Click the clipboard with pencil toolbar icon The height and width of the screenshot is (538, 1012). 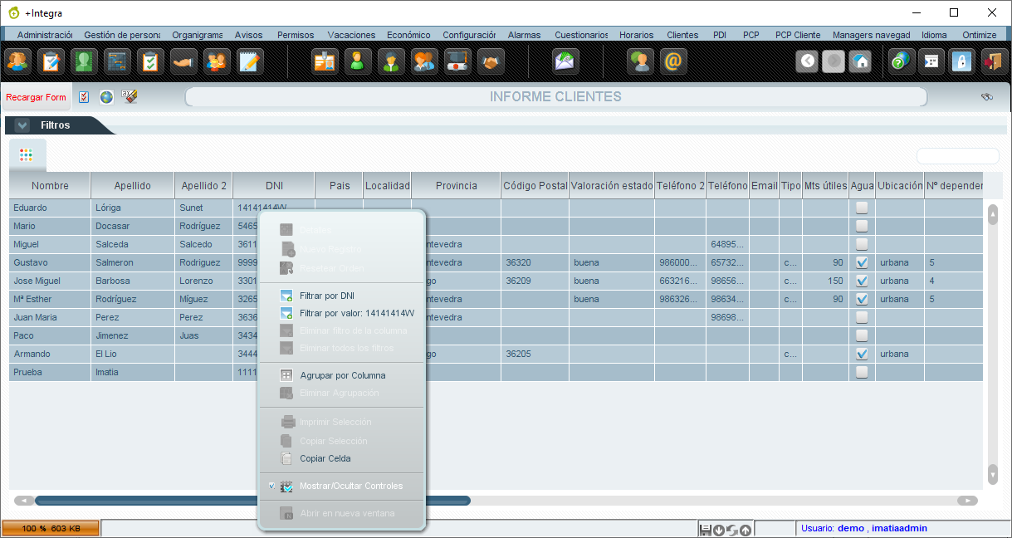click(51, 61)
